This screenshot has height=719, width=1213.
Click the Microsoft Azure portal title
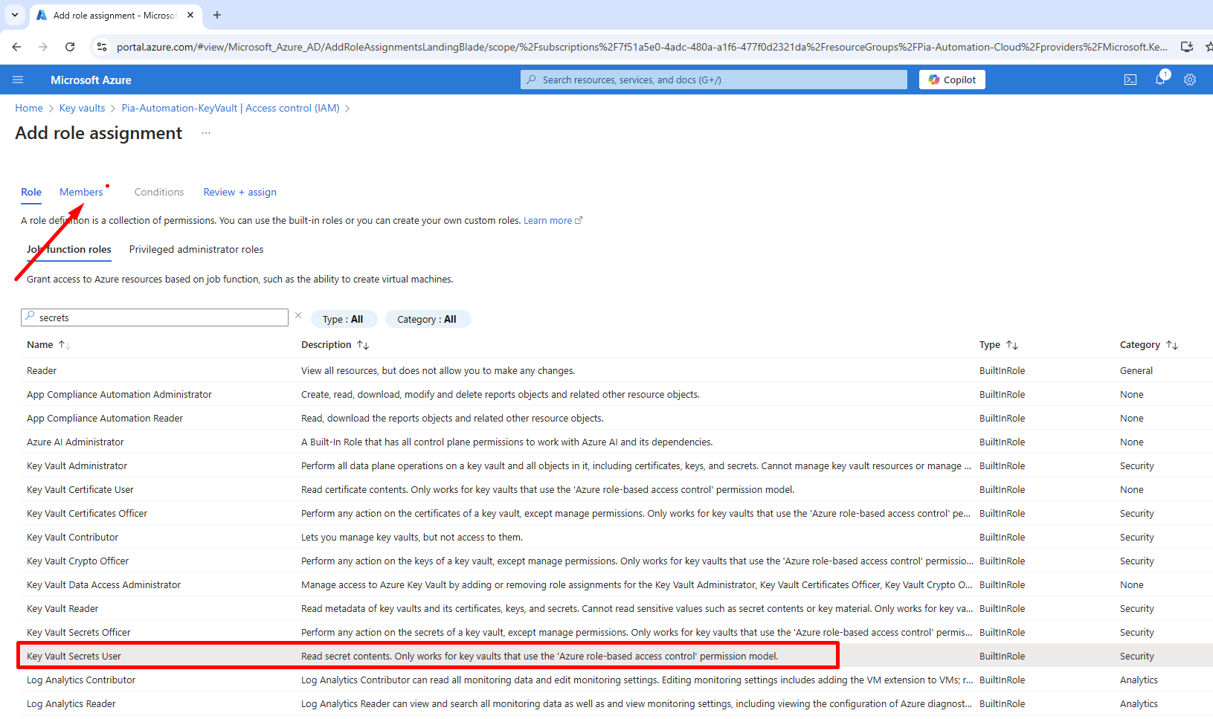(91, 80)
